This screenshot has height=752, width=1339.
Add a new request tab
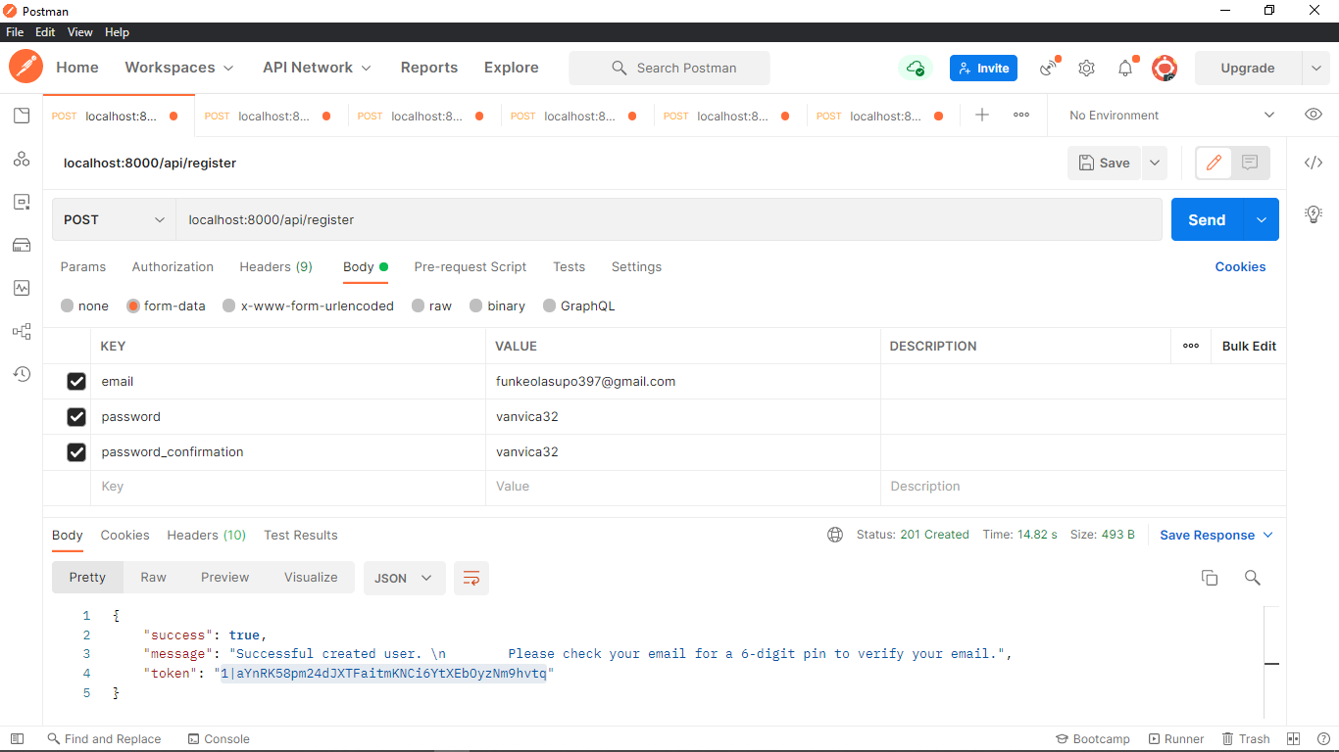pyautogui.click(x=982, y=115)
